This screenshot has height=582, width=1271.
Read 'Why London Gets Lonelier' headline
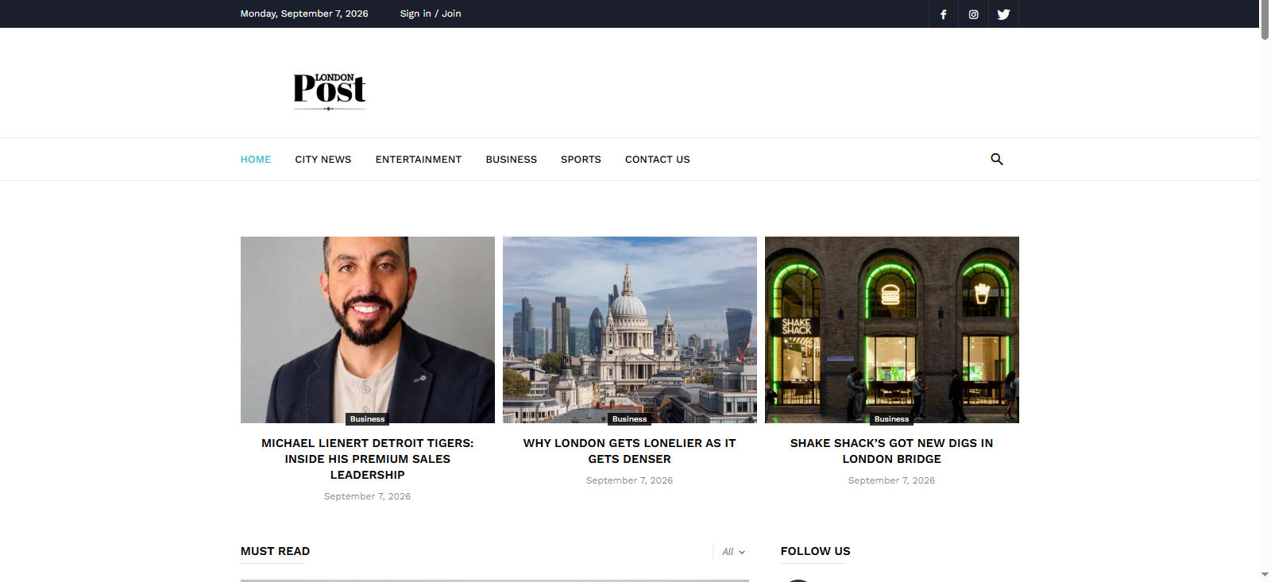coord(630,451)
